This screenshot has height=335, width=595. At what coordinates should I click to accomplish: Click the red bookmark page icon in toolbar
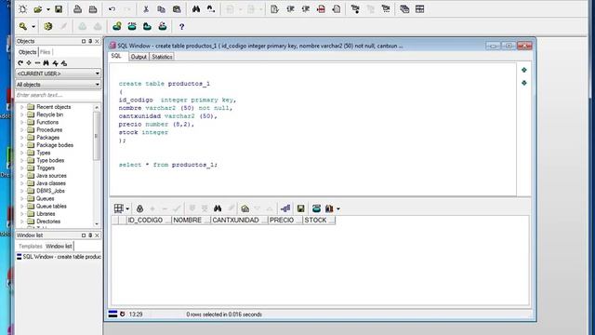[x=321, y=9]
